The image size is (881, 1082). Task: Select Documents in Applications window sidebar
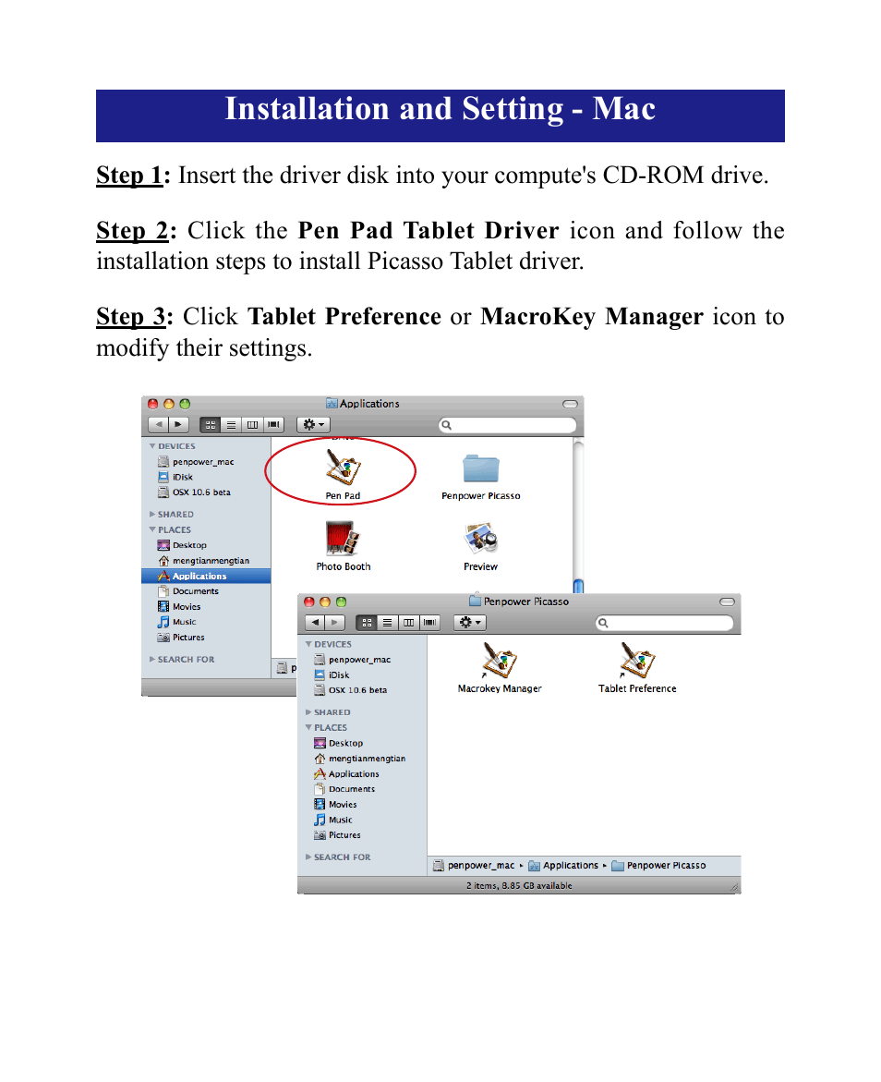tap(206, 591)
